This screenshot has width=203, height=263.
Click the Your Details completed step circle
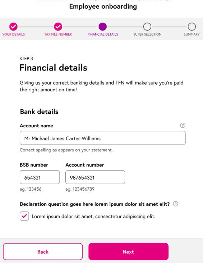pyautogui.click(x=13, y=27)
